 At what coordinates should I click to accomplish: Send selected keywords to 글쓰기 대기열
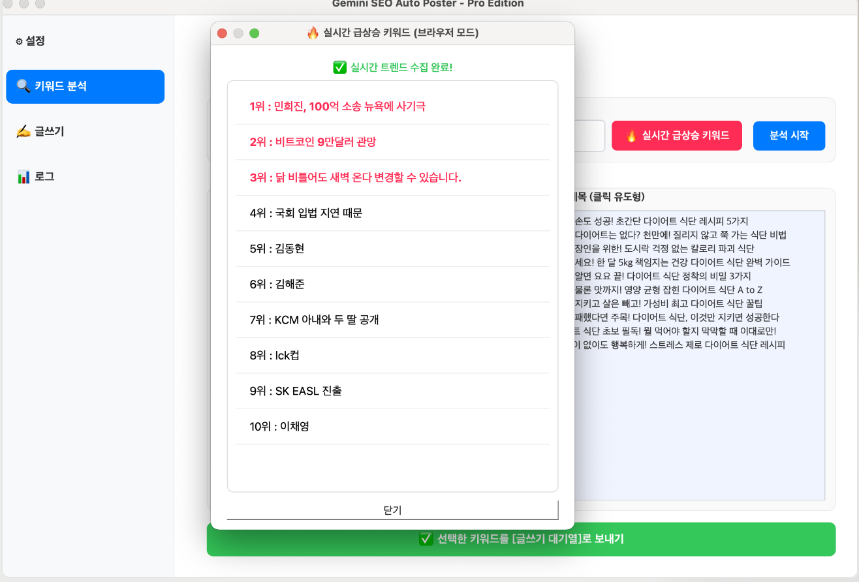click(x=521, y=539)
